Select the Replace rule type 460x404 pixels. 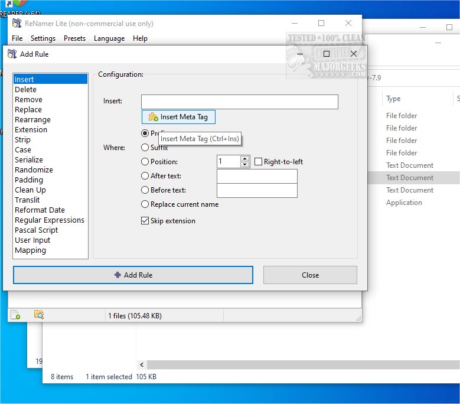tap(50, 109)
